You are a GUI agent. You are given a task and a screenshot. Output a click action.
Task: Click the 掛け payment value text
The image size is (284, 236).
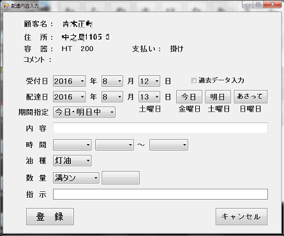click(177, 49)
